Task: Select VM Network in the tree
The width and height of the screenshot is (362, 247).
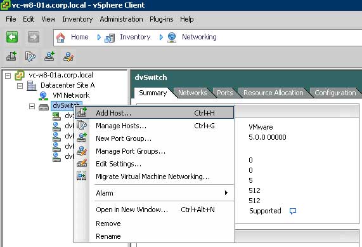Action: tap(71, 95)
